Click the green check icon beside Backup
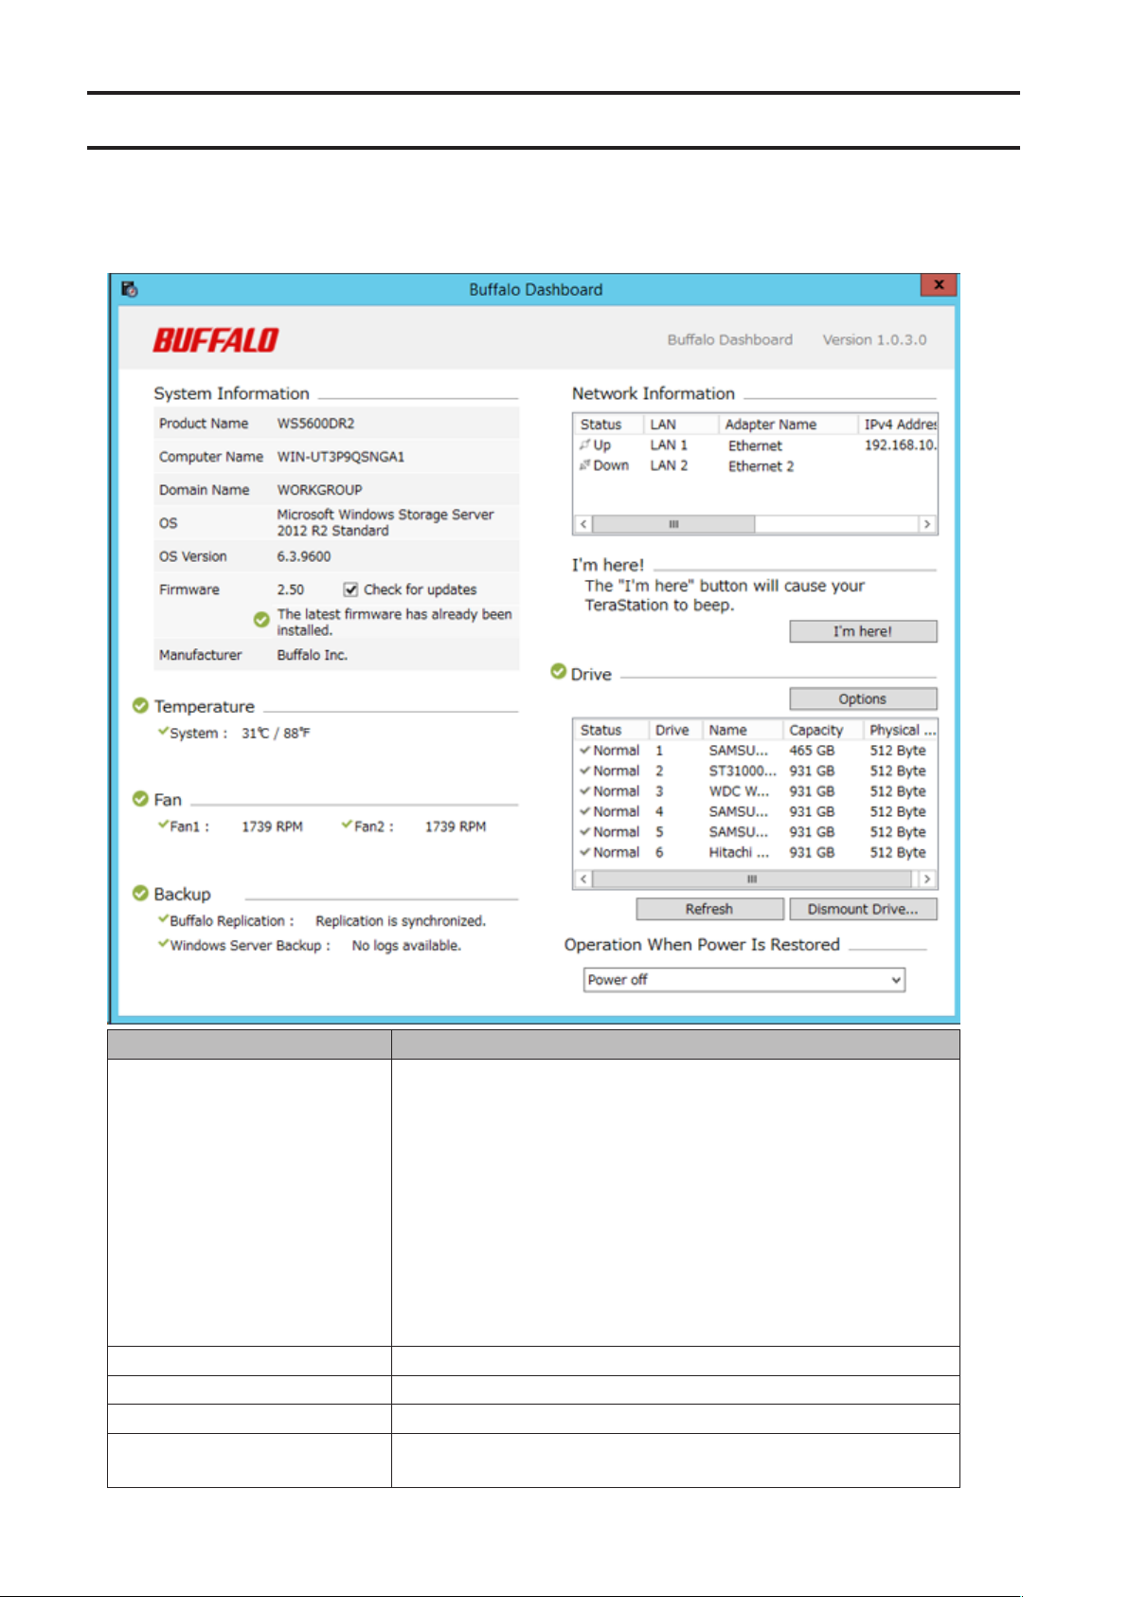Screen dimensions: 1129x1597 140,893
